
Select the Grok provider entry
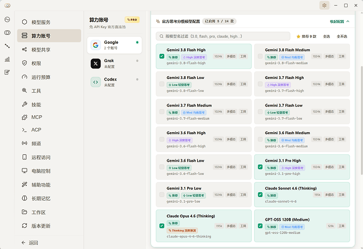115,64
